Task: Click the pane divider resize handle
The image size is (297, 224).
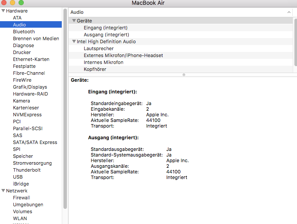Action: coord(184,75)
